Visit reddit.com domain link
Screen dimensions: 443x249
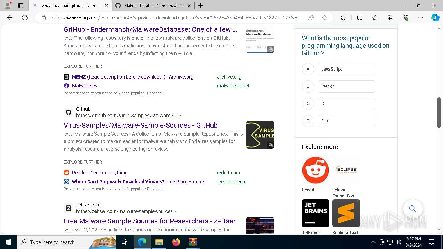tap(228, 173)
